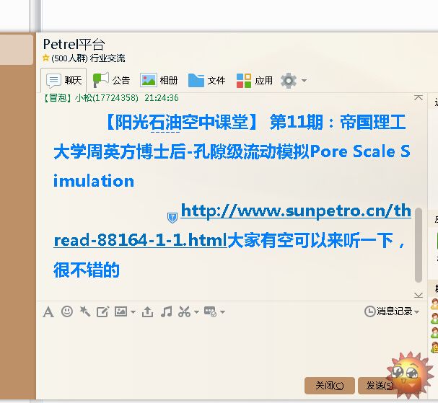This screenshot has height=403, width=438.
Task: Click the chat scrollbar thumb
Action: click(419, 245)
